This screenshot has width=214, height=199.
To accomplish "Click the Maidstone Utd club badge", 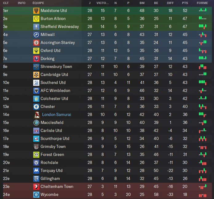I will pyautogui.click(x=36, y=11).
